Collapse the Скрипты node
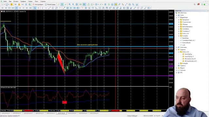 click(x=177, y=49)
